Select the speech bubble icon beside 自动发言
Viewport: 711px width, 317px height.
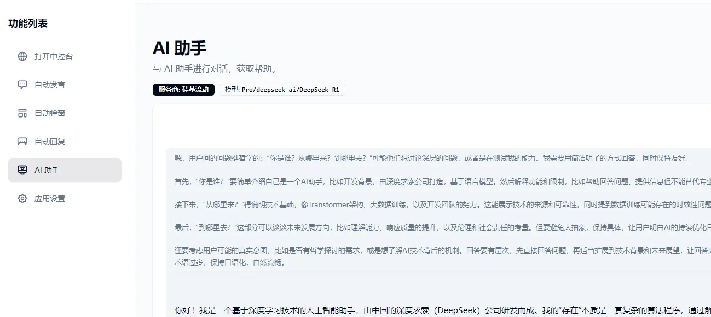pos(22,84)
